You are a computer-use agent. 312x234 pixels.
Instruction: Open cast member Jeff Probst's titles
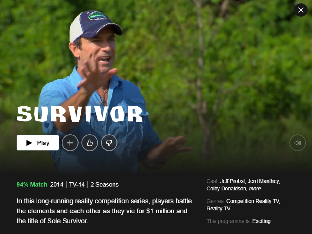(233, 181)
